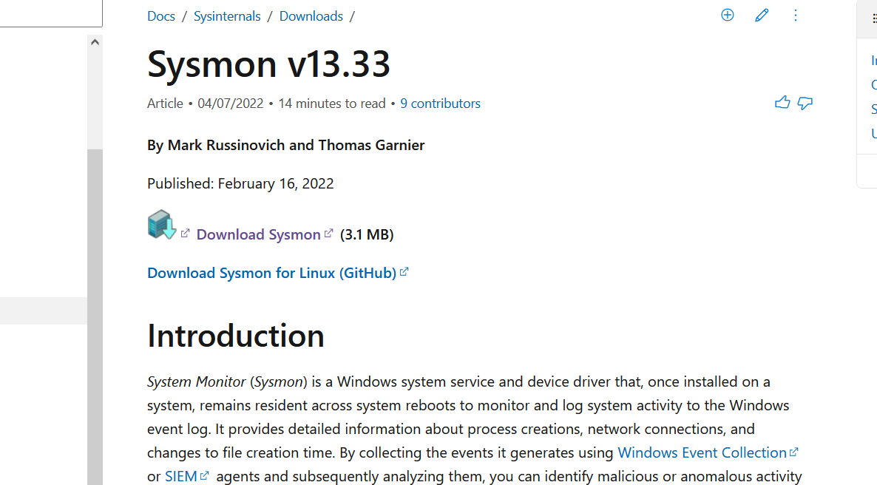Click the left sidebar scrollbar thumb
This screenshot has height=485, width=877.
click(95, 311)
